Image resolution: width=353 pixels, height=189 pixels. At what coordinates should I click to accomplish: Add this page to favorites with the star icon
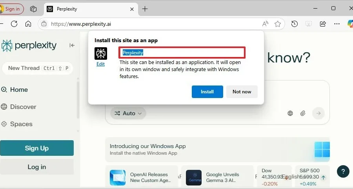278,24
